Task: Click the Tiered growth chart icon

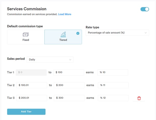Action: tap(63, 34)
